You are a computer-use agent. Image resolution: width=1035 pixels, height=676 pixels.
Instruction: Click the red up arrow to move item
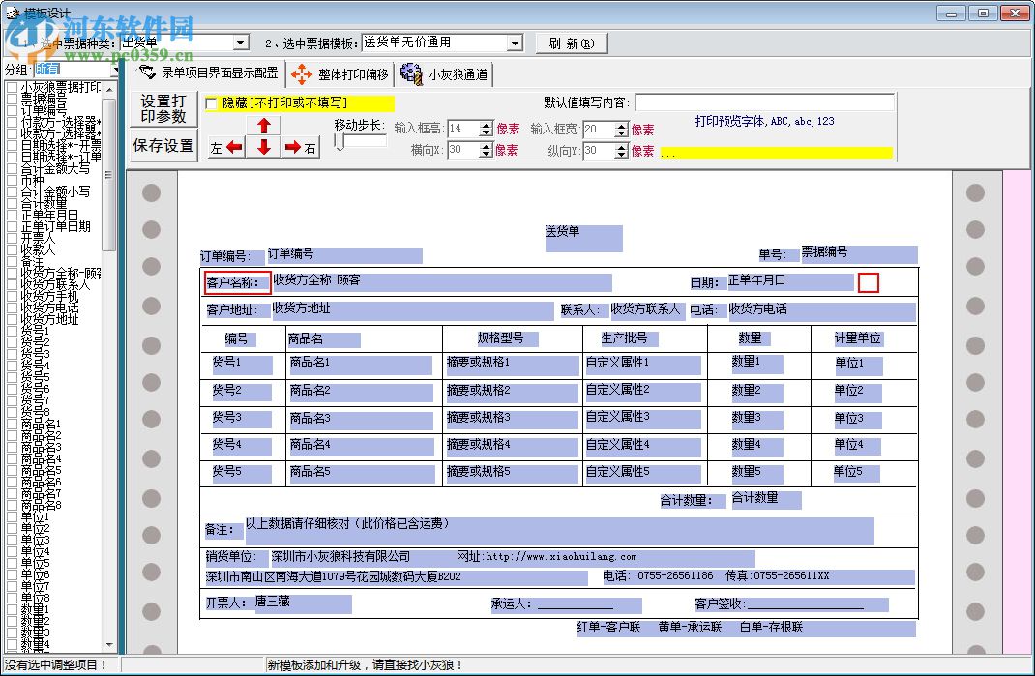click(264, 125)
